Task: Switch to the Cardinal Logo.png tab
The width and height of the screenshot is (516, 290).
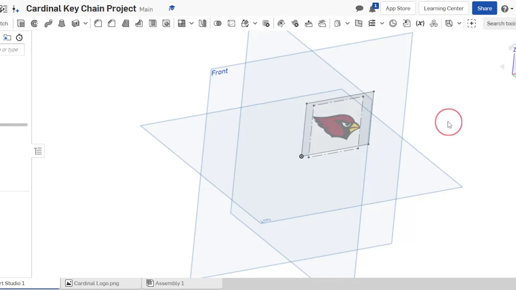Action: (101, 283)
